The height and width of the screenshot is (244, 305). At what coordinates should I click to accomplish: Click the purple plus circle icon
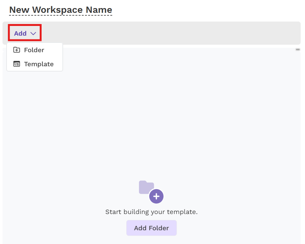tap(156, 197)
